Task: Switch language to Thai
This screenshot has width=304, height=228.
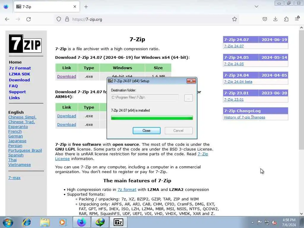Action: click(12, 160)
